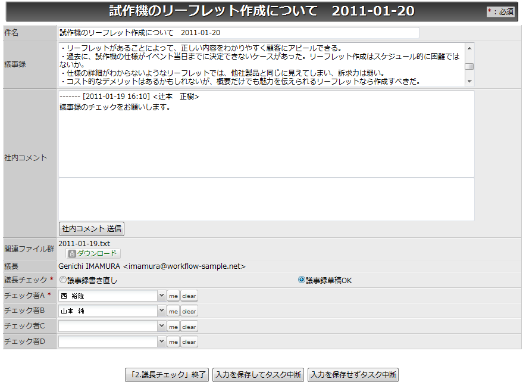Click 'clear' button for チェック者D

[189, 342]
